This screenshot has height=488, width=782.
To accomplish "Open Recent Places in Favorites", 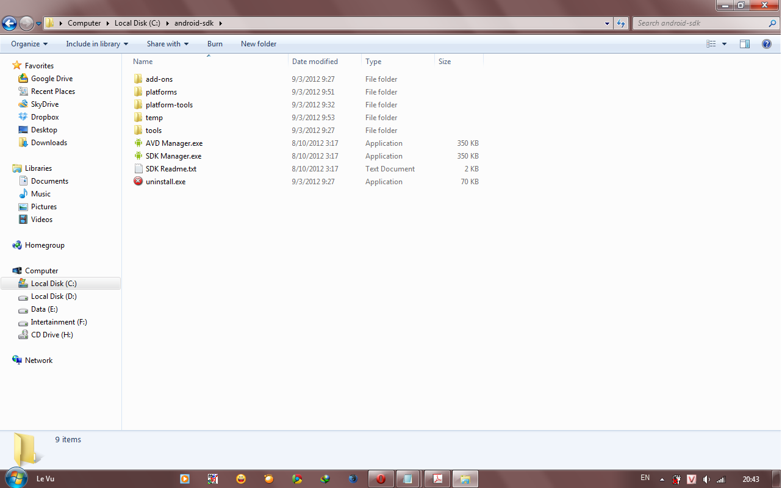I will click(53, 91).
